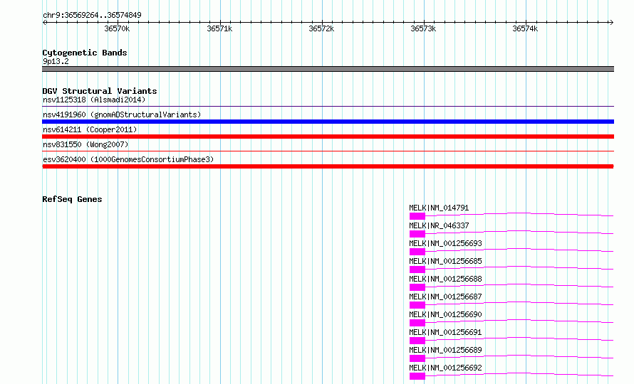Open MELK|NM_001256690 transcript label
634x384 pixels.
445,314
